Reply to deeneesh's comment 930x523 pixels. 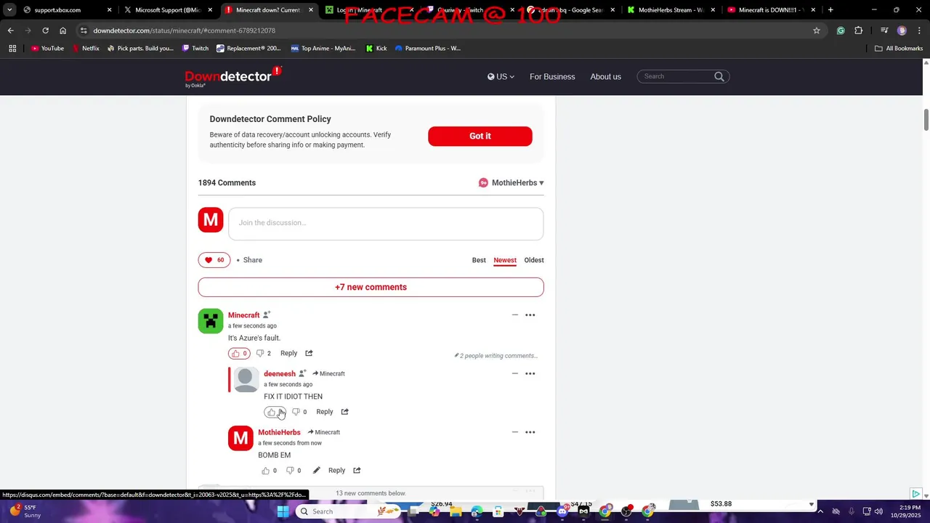[325, 412]
